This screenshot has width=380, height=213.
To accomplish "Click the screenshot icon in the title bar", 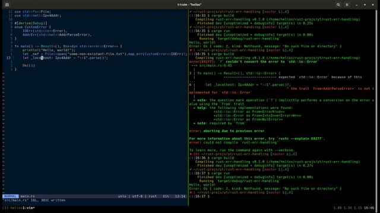I will tap(7, 5).
